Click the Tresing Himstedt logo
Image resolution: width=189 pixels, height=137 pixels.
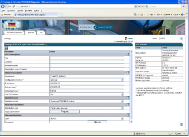96,27
